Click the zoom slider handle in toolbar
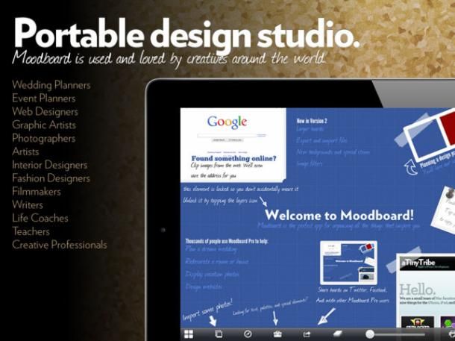This screenshot has width=455, height=341. tap(370, 334)
